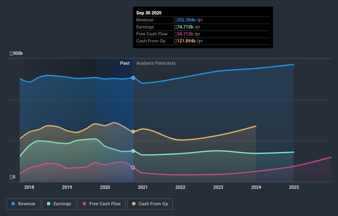The height and width of the screenshot is (216, 338).
Task: Click the teal dot in Earnings legend
Action: point(49,204)
